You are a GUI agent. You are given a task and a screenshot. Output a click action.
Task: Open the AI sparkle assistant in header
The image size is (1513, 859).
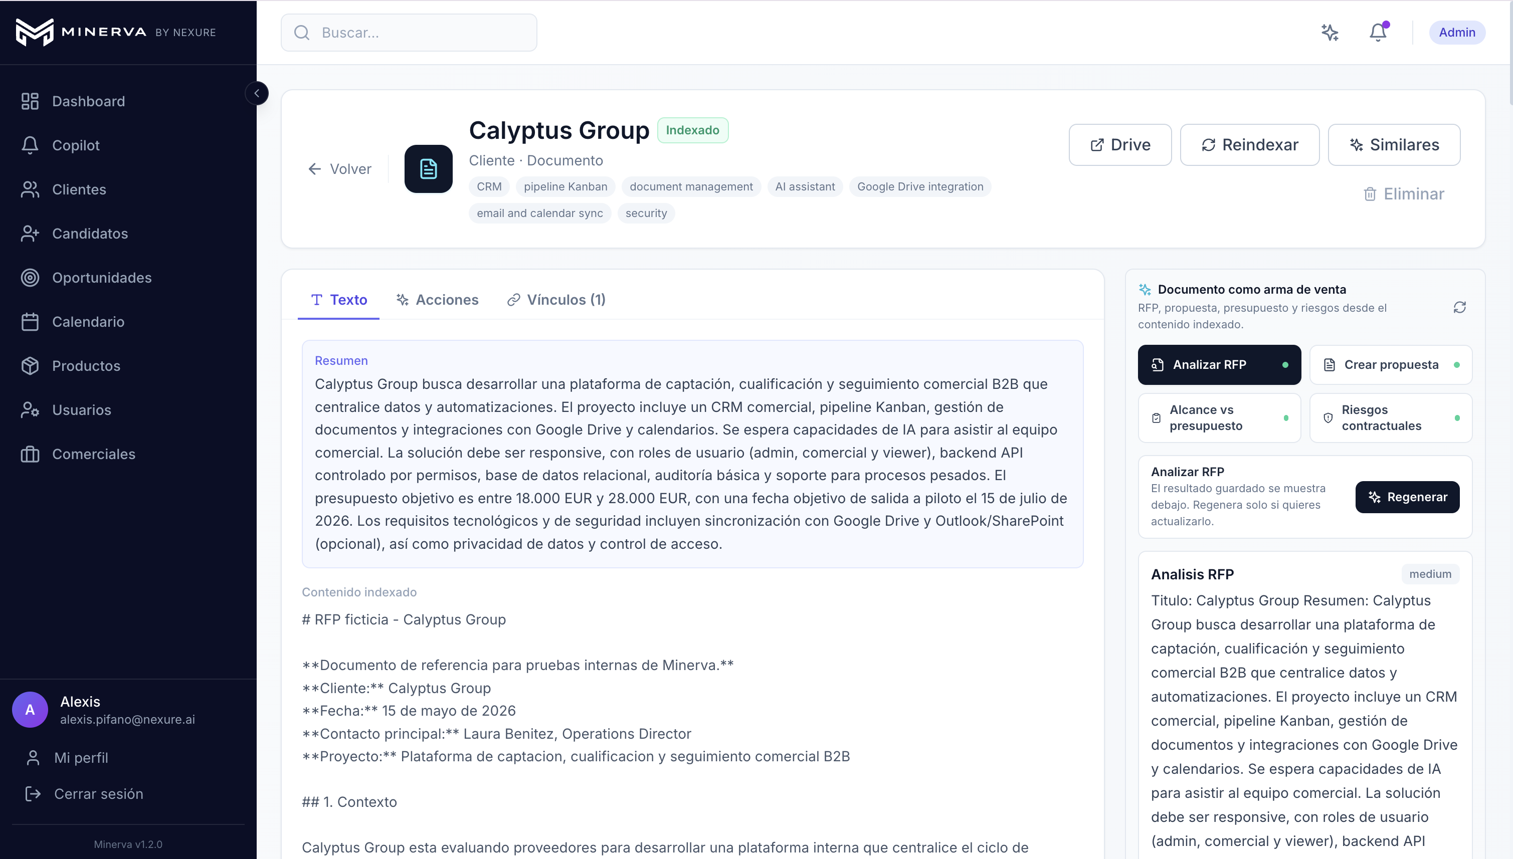[1330, 33]
